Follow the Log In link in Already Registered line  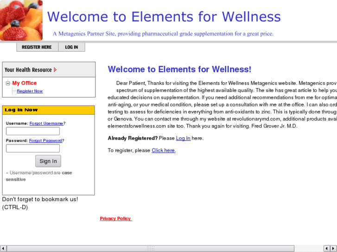[183, 138]
